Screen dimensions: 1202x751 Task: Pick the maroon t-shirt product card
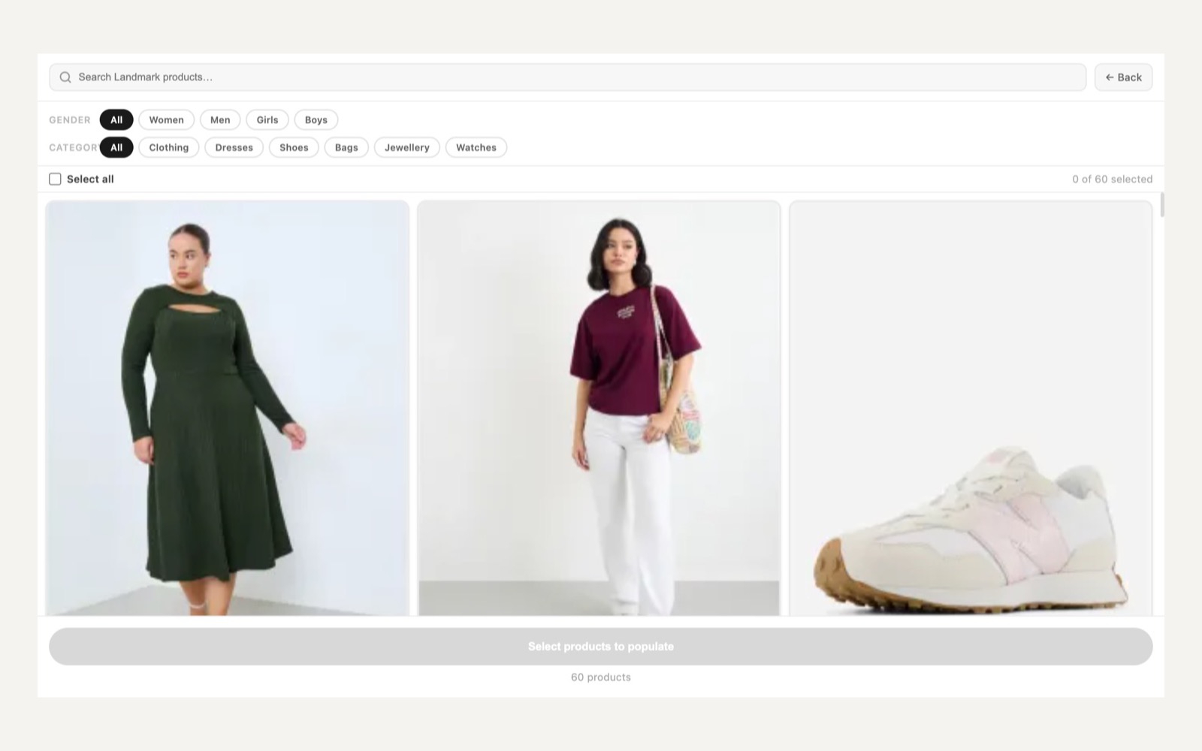pyautogui.click(x=599, y=408)
